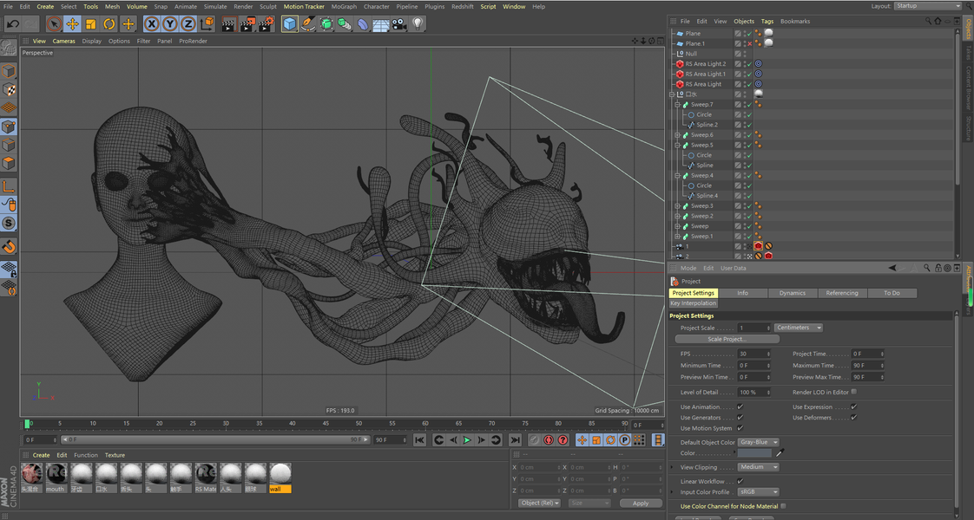This screenshot has height=520, width=974.
Task: Activate the Rotate tool
Action: click(109, 24)
